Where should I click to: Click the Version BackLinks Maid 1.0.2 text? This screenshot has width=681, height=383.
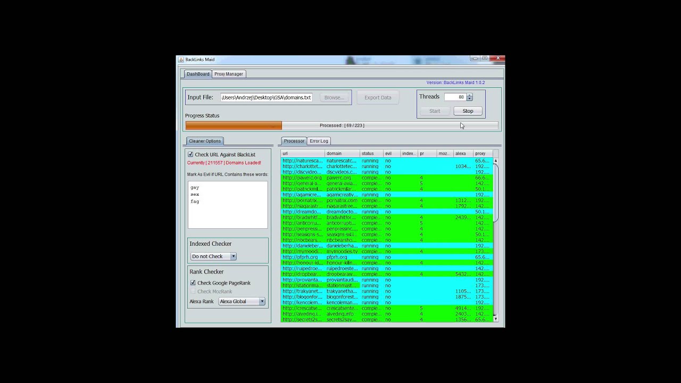455,83
